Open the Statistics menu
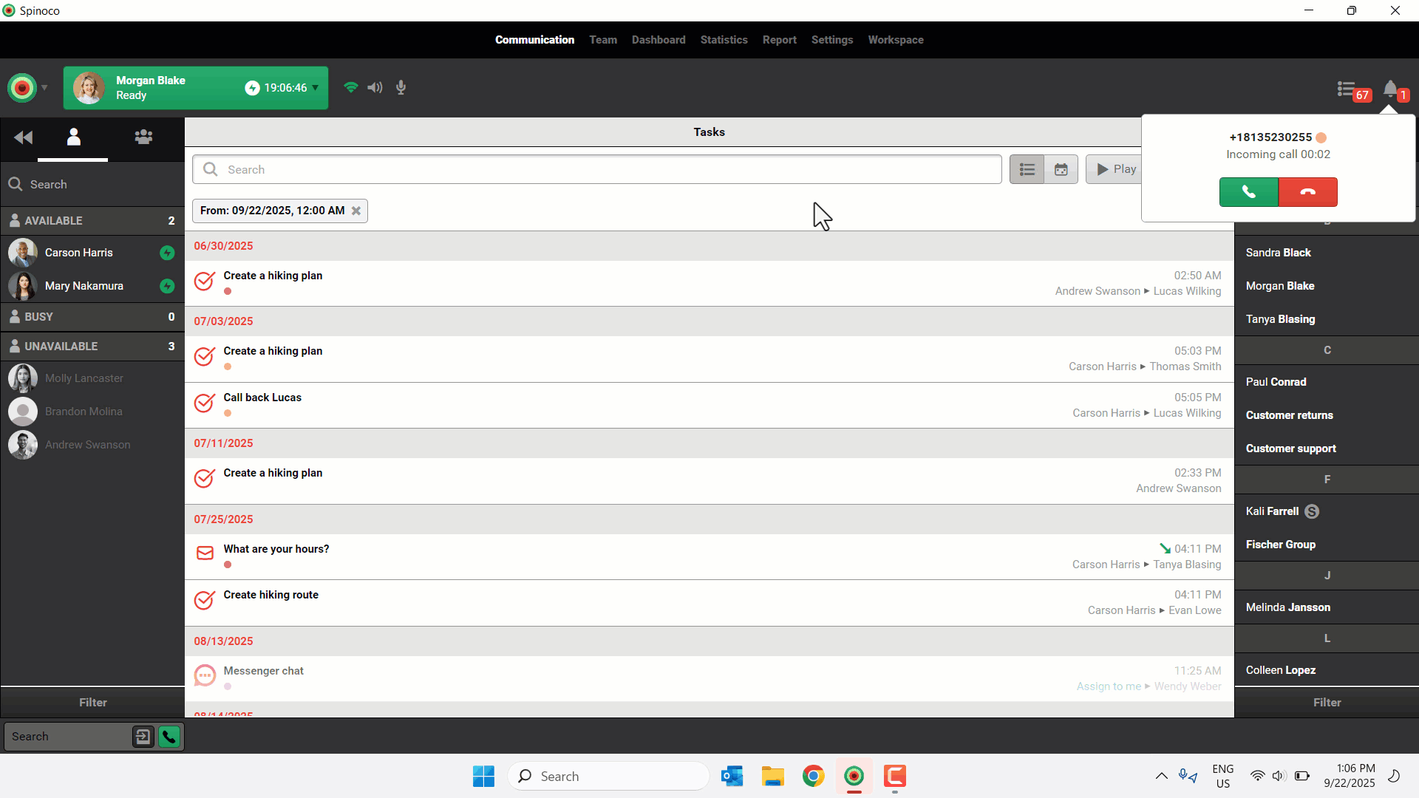Screen dimensions: 1419x798 pyautogui.click(x=724, y=40)
